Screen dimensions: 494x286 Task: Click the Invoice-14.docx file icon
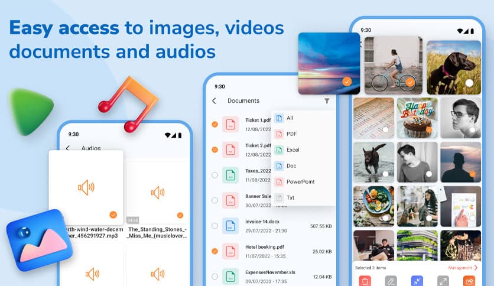230,225
